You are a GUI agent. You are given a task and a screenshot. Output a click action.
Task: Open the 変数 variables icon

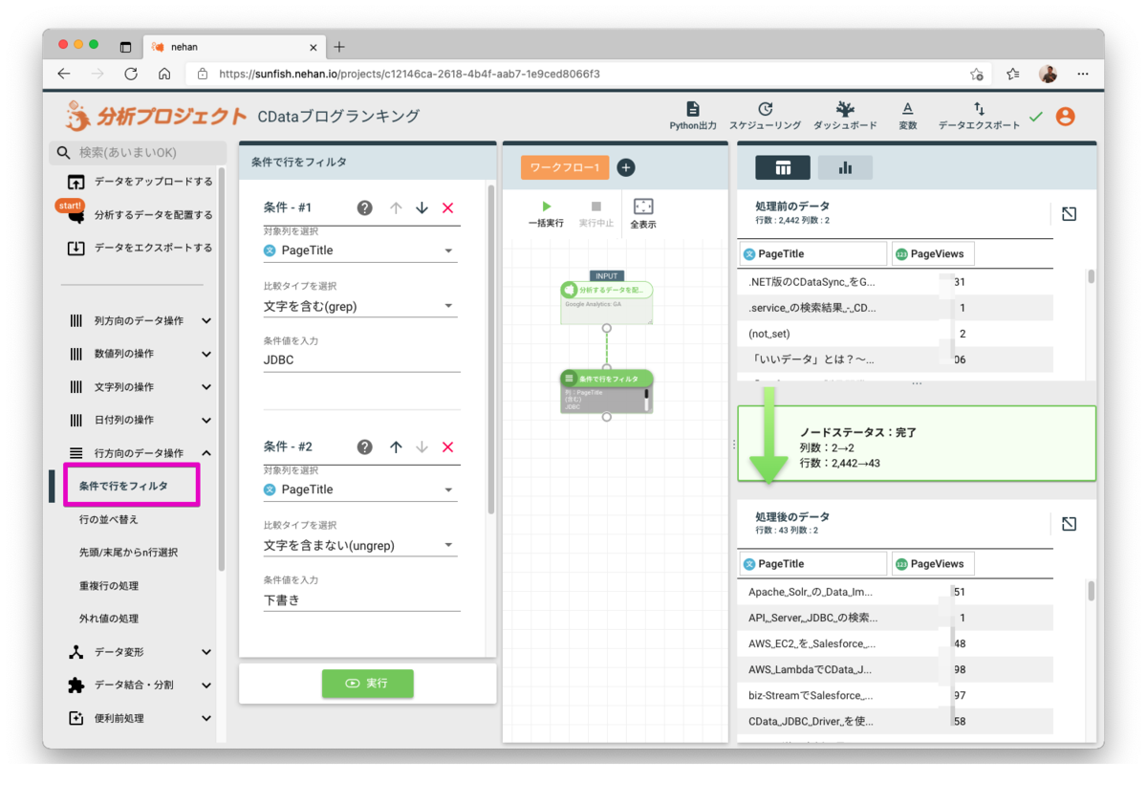pos(908,109)
